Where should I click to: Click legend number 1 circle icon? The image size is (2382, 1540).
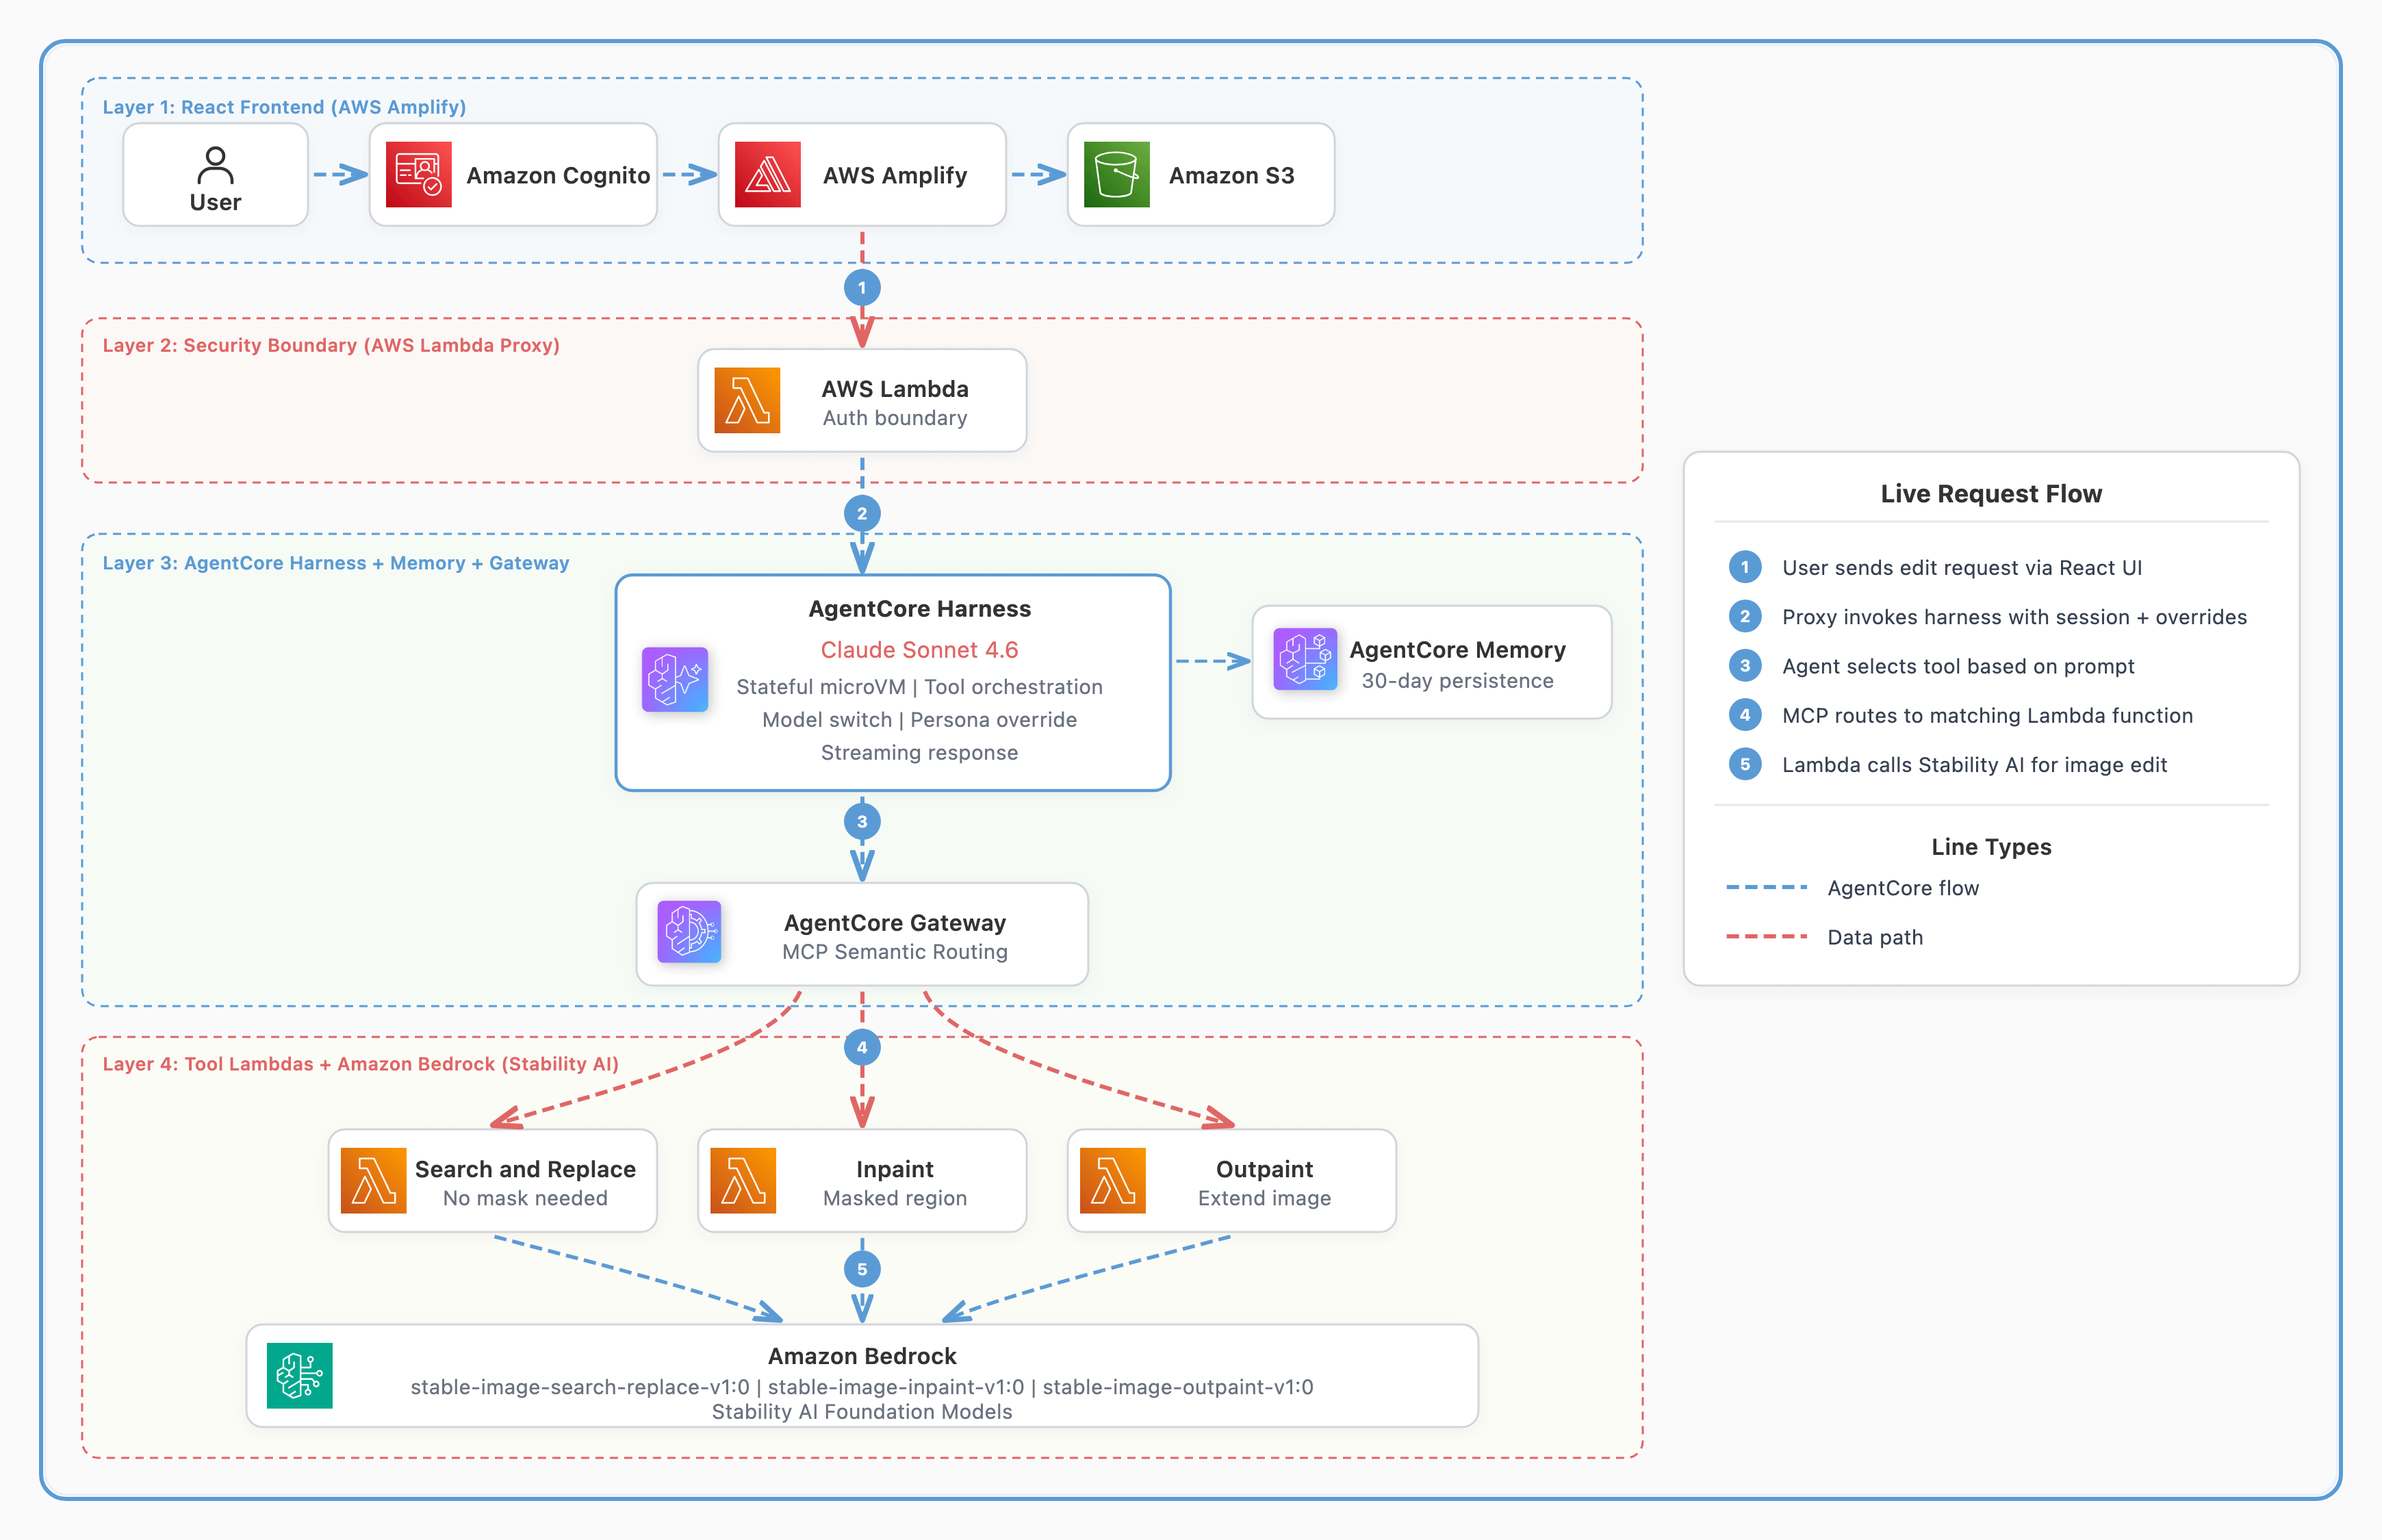[1745, 567]
